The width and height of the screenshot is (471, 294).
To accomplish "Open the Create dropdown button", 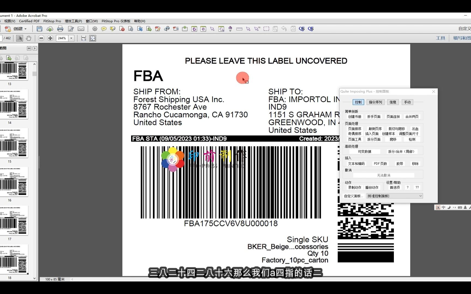I will coord(16,29).
